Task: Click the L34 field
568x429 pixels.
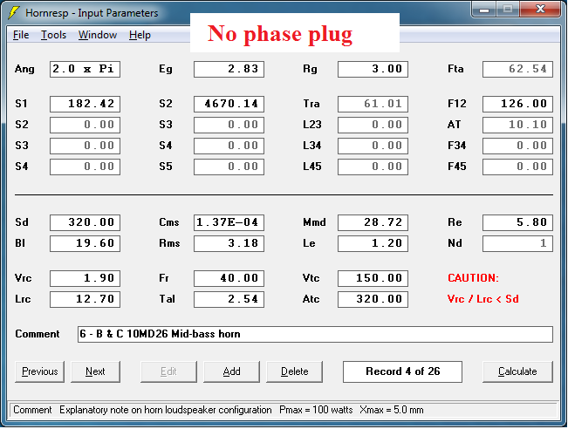Action: (373, 146)
